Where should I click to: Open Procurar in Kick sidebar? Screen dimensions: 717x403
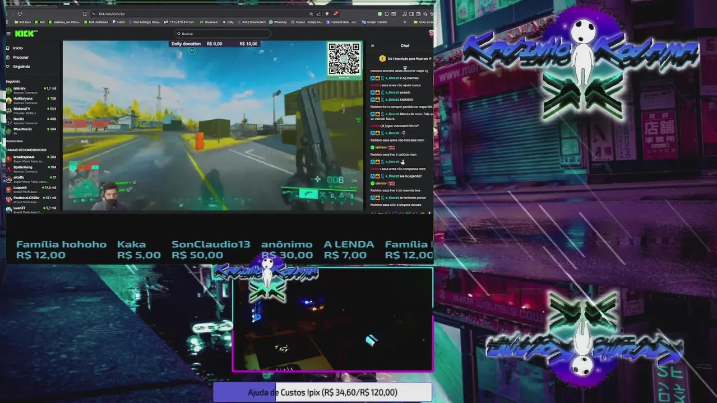[x=17, y=57]
